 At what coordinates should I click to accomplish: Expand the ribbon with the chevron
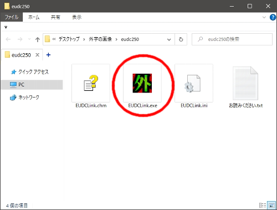(264, 17)
